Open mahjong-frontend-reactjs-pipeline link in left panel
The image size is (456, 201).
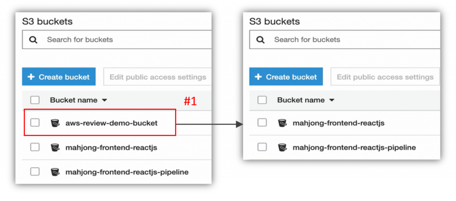click(x=126, y=172)
